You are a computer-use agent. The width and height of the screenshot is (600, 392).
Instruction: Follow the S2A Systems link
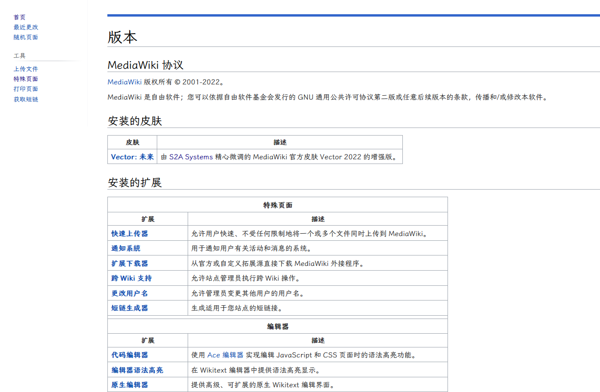click(191, 156)
